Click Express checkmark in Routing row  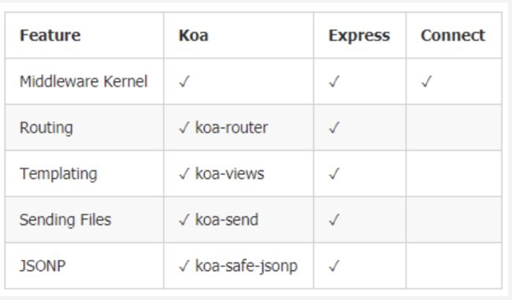click(x=334, y=128)
